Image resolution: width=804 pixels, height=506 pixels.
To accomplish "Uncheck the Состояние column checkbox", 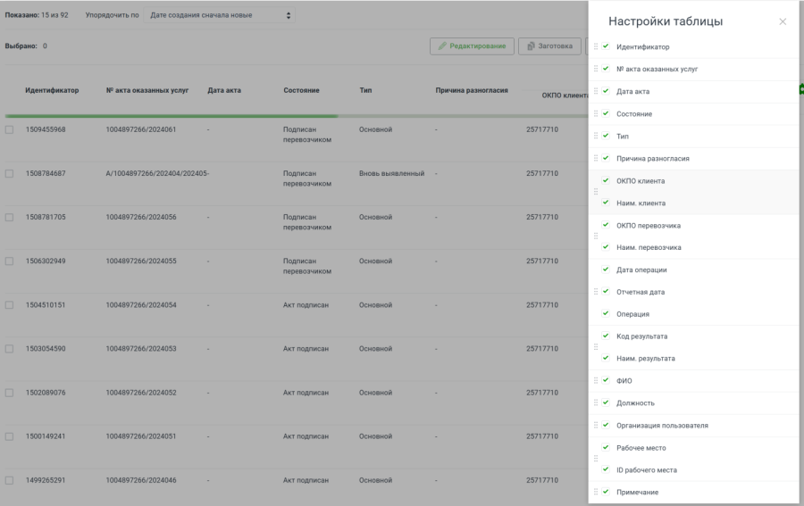I will coord(606,113).
